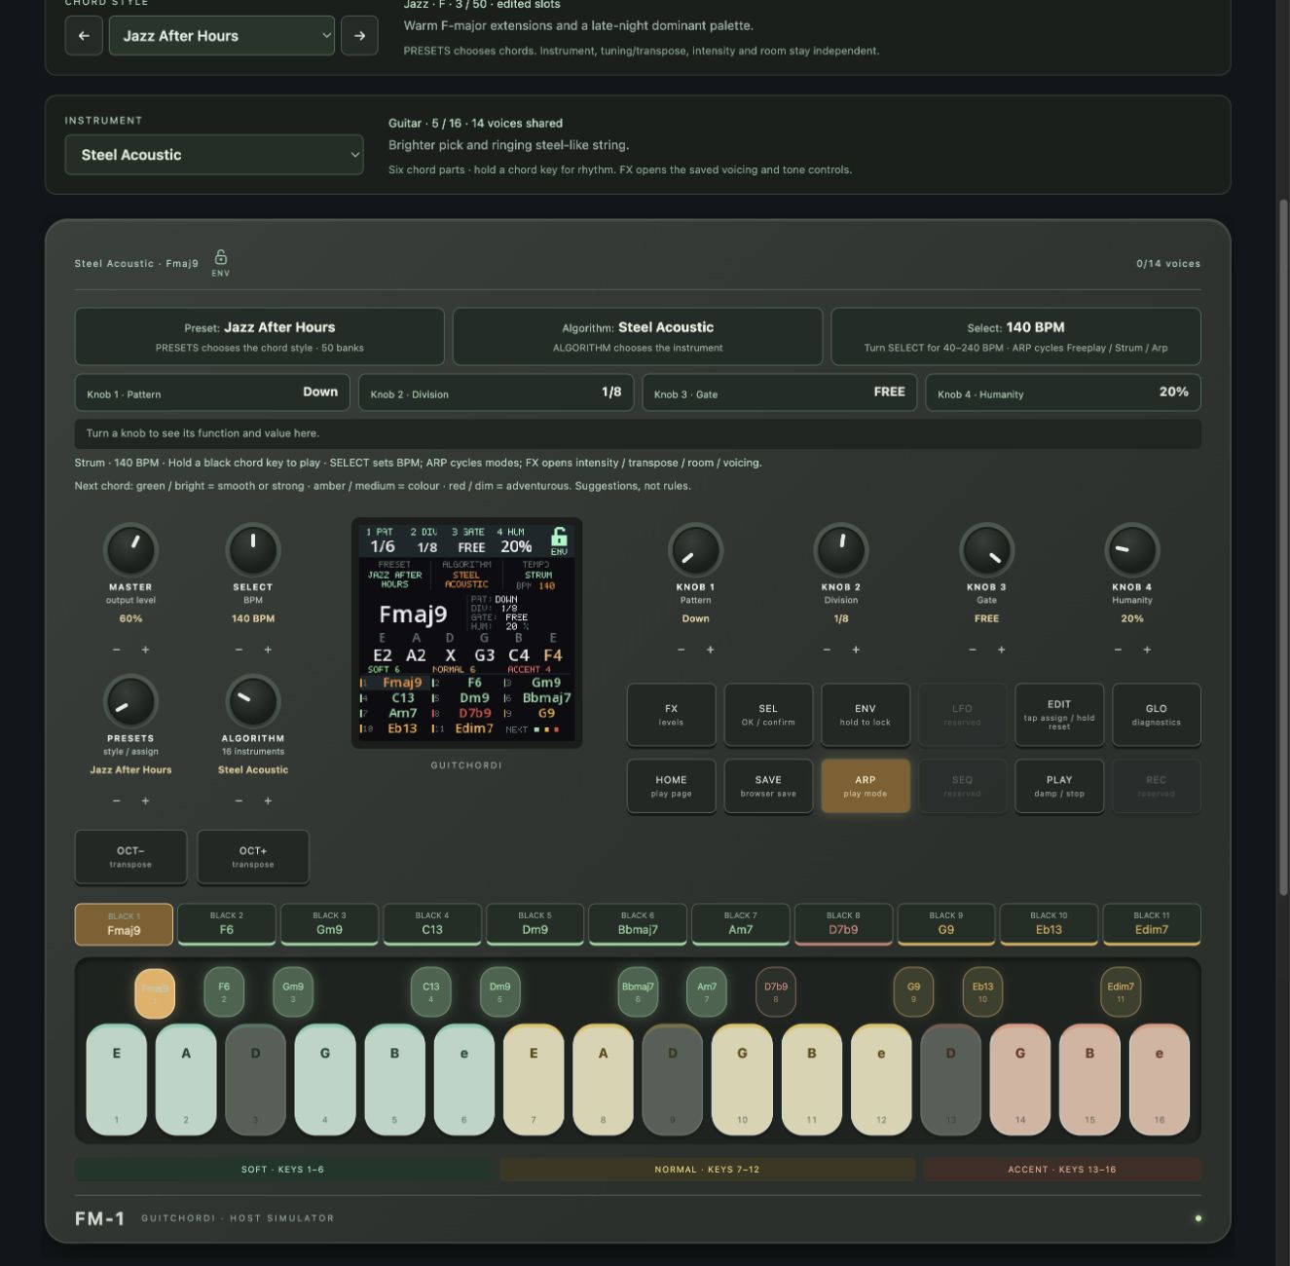The width and height of the screenshot is (1290, 1266).
Task: Go to HOME play page button
Action: point(671,786)
